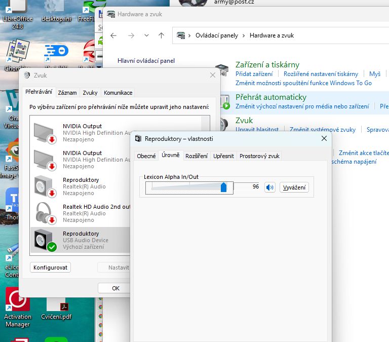
Task: Switch to the Úrovně tab
Action: click(171, 155)
